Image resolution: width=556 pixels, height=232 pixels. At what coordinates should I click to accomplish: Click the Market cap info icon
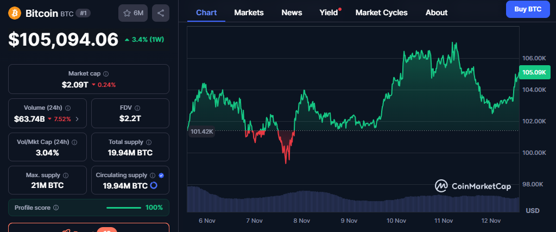point(106,73)
